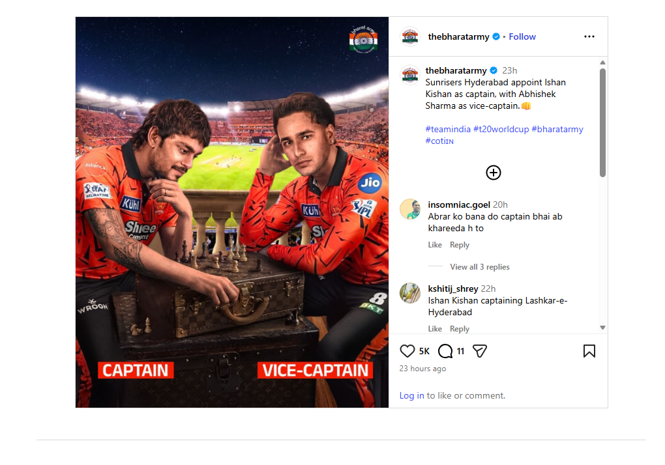Follow thebharatarmy account
Screen dimensions: 665x465
click(522, 36)
